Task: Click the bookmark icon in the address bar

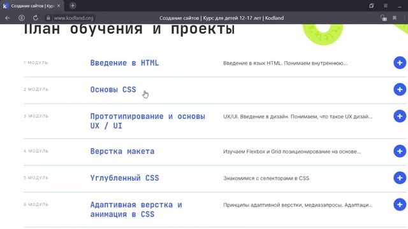Action: tap(395, 18)
